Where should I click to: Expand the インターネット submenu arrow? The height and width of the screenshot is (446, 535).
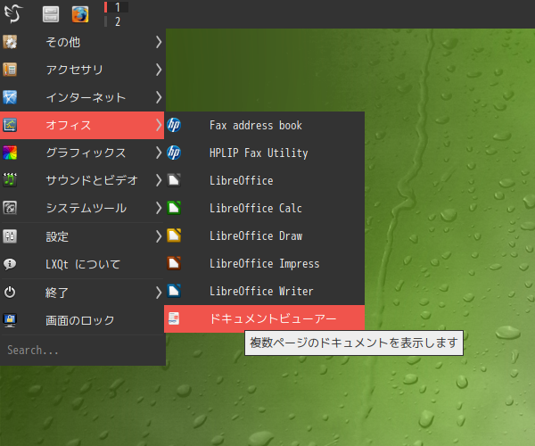tap(159, 97)
